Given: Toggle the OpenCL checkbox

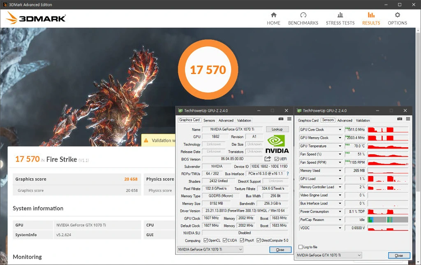Looking at the screenshot, I should [x=206, y=240].
